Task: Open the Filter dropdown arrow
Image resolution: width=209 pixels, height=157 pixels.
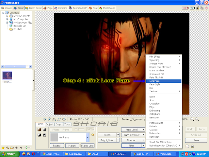Action: pos(144,145)
